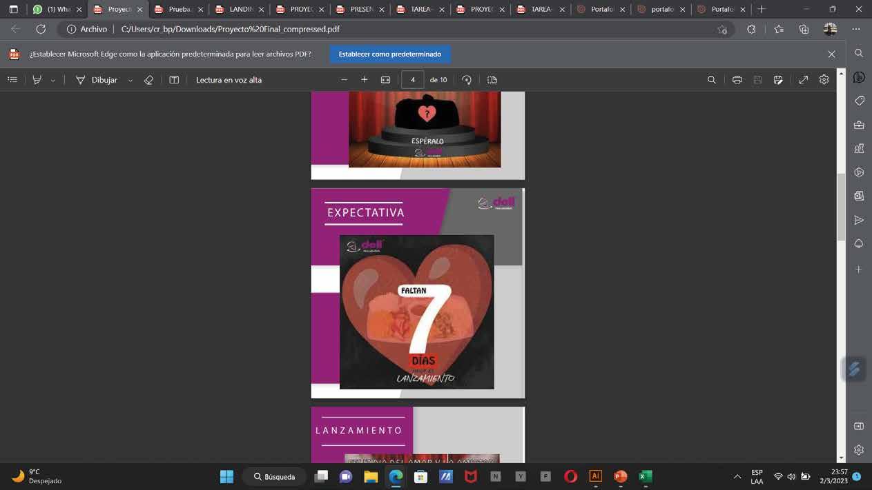
Task: Start Lectura en voz alta
Action: click(229, 80)
